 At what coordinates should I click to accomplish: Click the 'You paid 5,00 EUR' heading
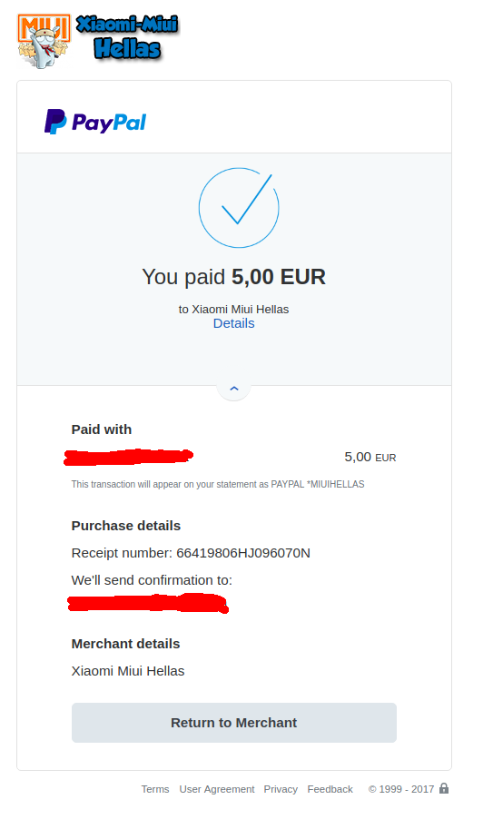[233, 277]
